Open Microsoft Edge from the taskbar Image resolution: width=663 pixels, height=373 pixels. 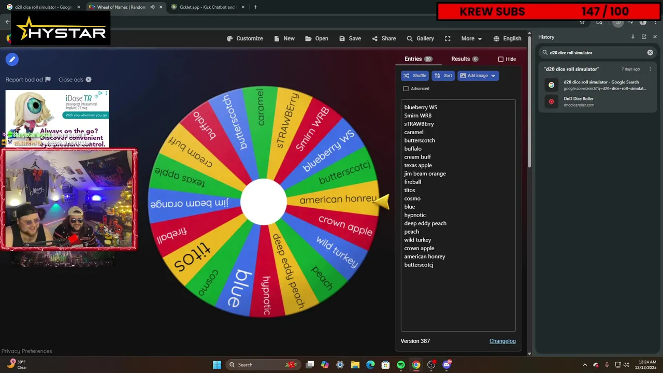[x=370, y=365]
